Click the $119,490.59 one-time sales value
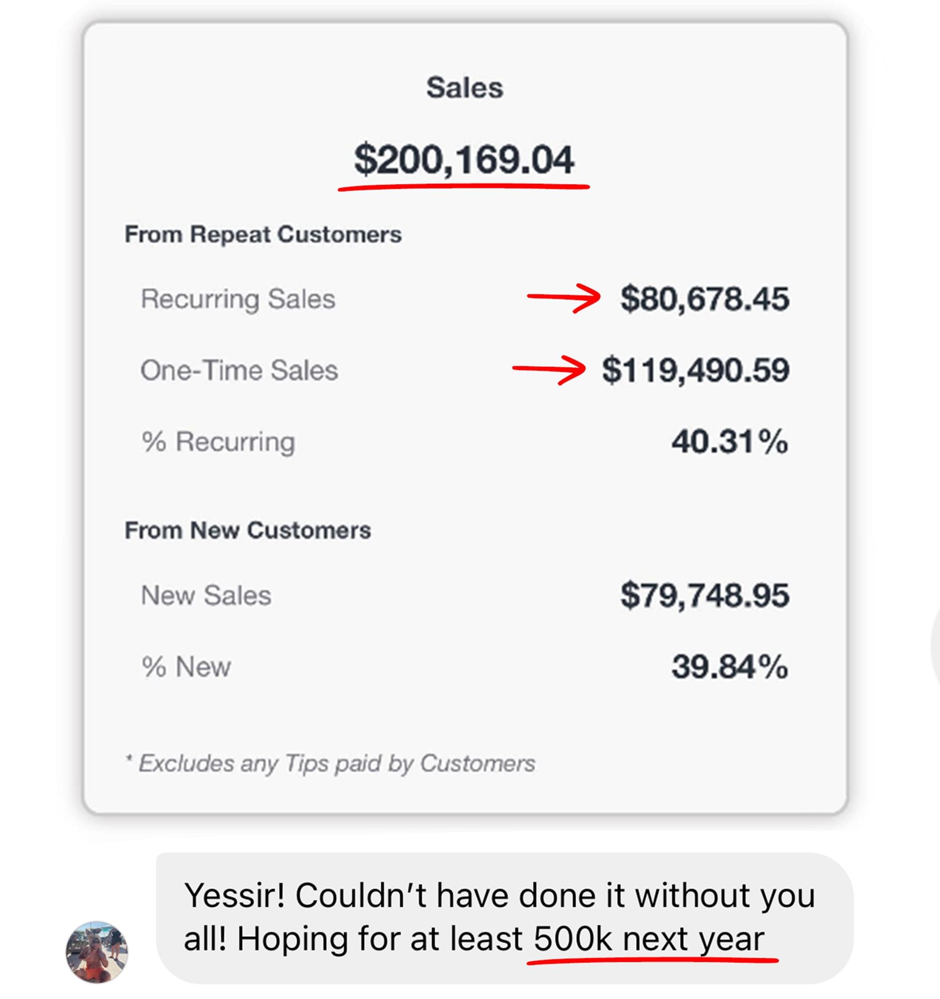Image resolution: width=940 pixels, height=999 pixels. pyautogui.click(x=696, y=370)
